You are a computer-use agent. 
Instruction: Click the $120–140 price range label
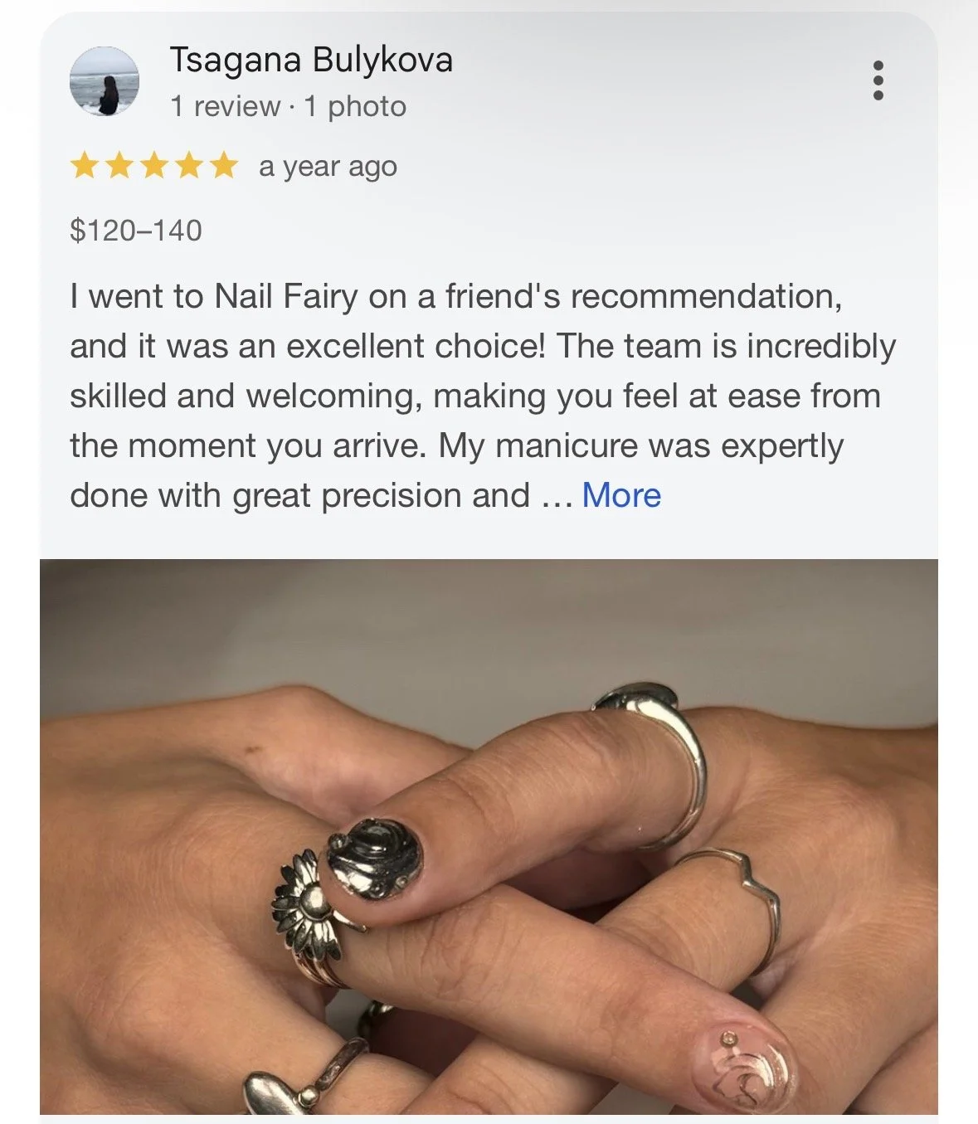pyautogui.click(x=136, y=230)
